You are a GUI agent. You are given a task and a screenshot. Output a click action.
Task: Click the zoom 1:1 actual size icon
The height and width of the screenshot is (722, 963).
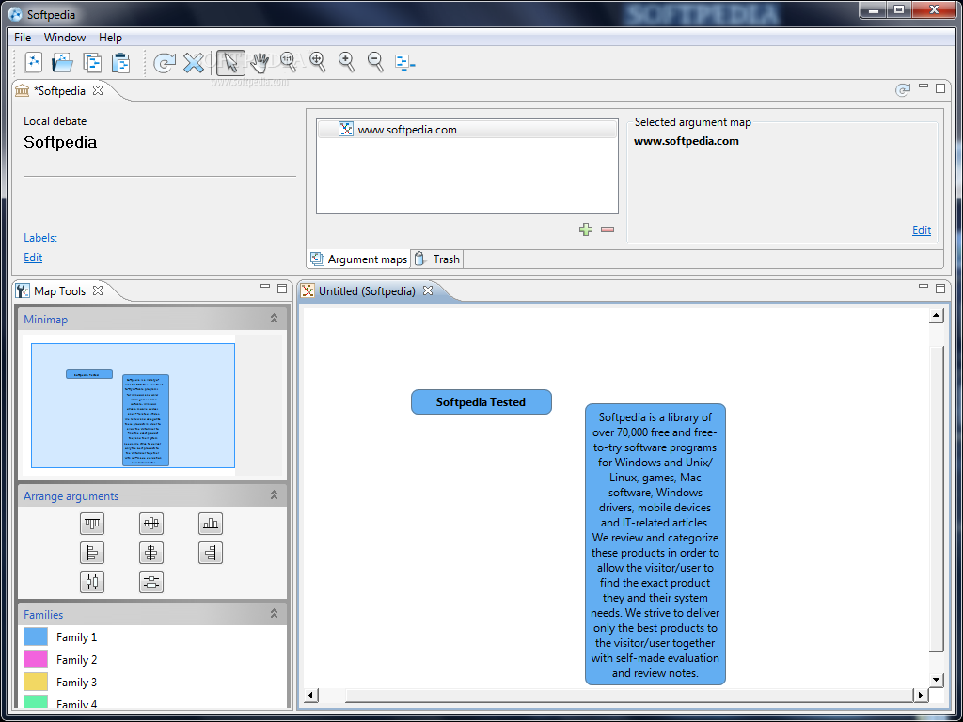coord(288,61)
